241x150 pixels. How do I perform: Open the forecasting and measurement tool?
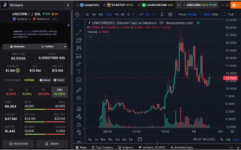pos(79,56)
